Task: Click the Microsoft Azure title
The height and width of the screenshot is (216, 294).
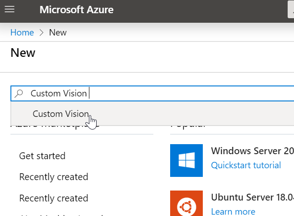Action: pos(77,10)
